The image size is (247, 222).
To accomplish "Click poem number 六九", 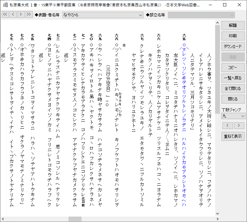I will (x=100, y=37).
